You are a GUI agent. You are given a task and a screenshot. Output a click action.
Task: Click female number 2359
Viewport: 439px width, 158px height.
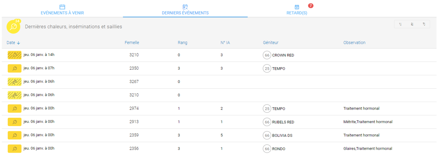point(134,135)
